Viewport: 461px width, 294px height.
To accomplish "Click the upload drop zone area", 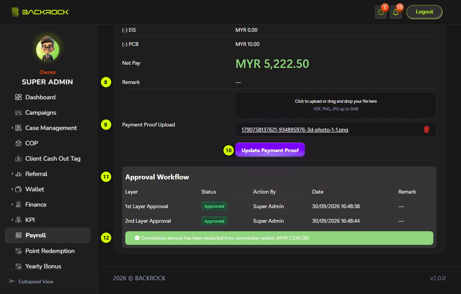I will click(x=336, y=105).
